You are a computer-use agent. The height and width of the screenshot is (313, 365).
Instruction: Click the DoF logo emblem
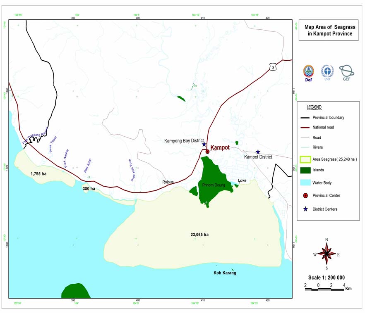[309, 71]
